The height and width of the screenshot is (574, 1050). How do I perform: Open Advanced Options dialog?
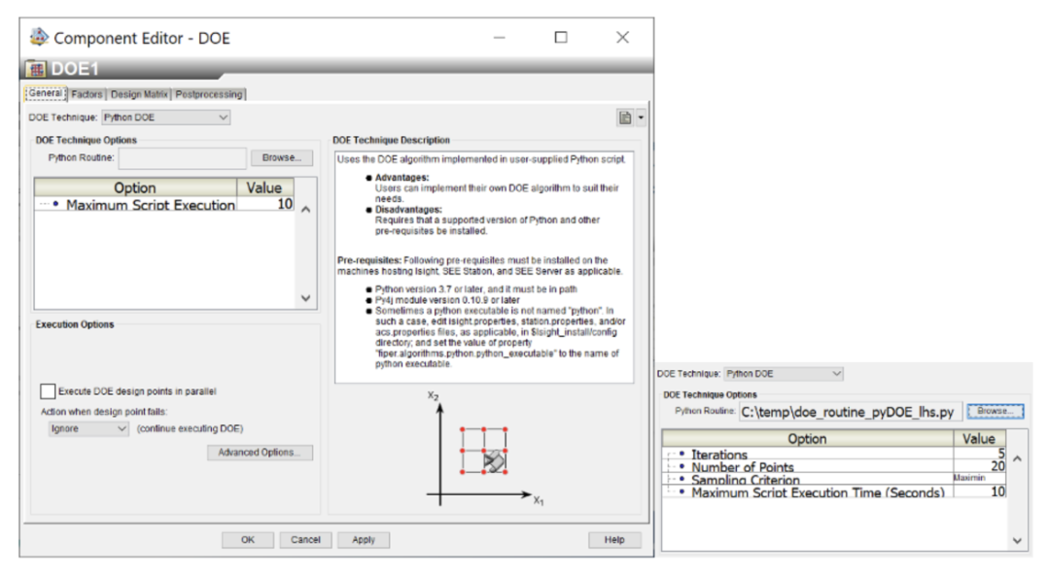(260, 453)
